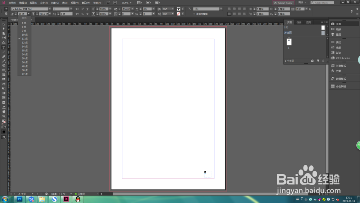Click the Underline T icon
The width and height of the screenshot is (360, 203).
tap(87, 9)
